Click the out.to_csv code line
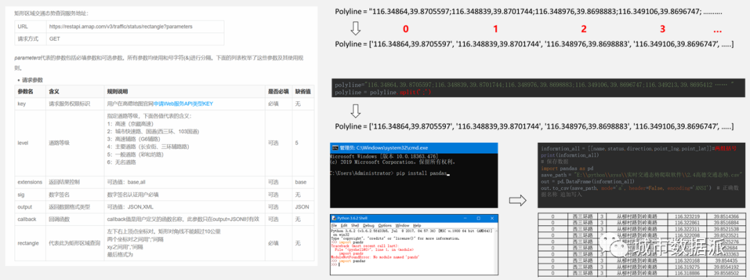 (640, 189)
